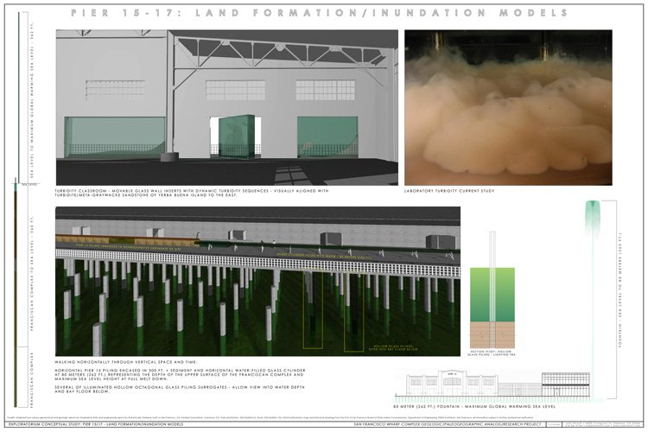Click the 'LABORATORY TURBIDITY CURRENT STUDY' caption
The image size is (648, 432).
point(449,191)
